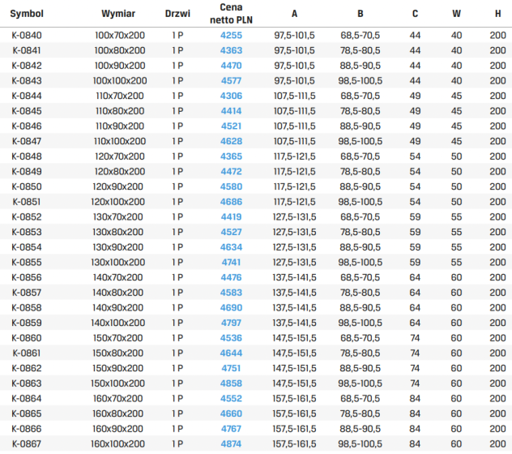Click the Wymiar column header

[x=118, y=14]
